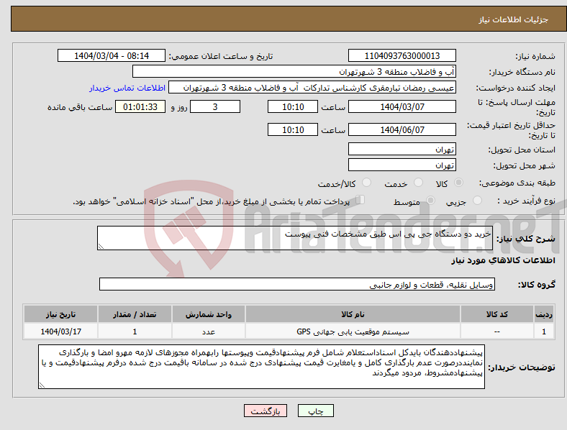Toggle the اسناد خزانه اسلامی payment checkbox
This screenshot has width=567, height=430.
(360, 200)
